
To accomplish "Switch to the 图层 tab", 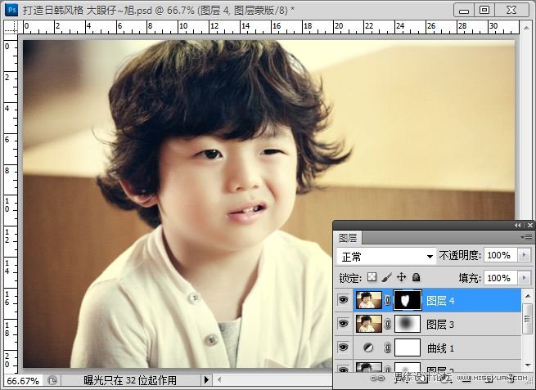I will (348, 238).
